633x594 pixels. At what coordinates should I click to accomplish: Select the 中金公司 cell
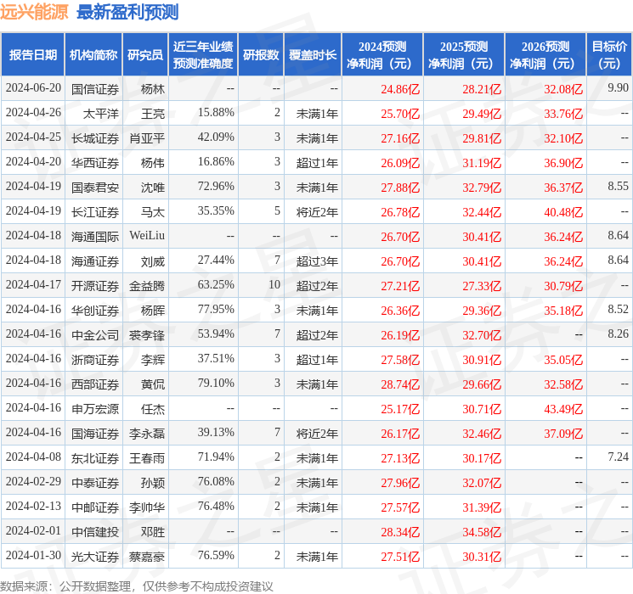click(95, 335)
